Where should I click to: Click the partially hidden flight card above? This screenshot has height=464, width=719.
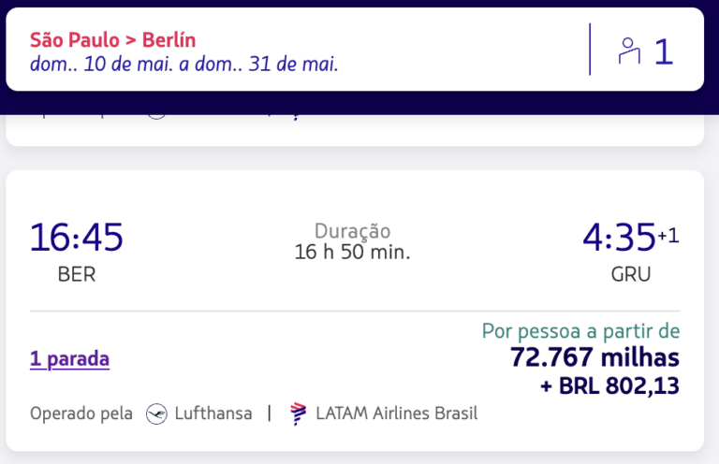[355, 131]
